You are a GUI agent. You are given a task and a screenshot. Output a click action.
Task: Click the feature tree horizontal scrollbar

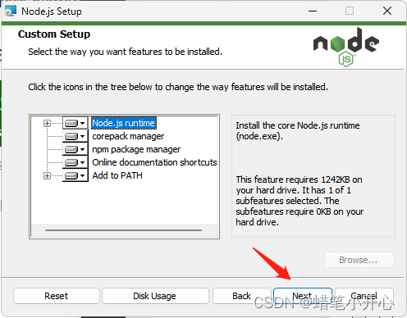pos(123,230)
